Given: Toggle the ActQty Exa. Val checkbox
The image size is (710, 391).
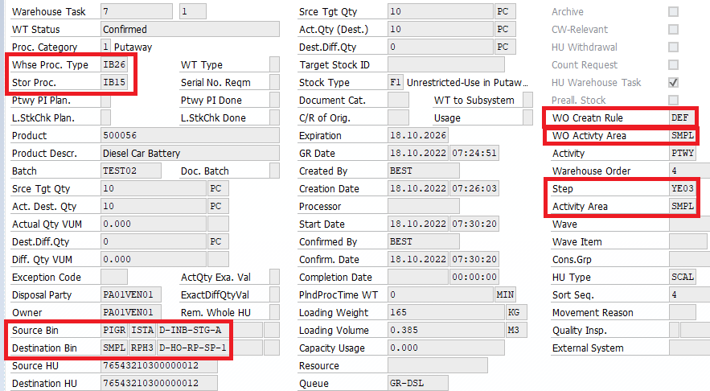Looking at the screenshot, I should [274, 278].
